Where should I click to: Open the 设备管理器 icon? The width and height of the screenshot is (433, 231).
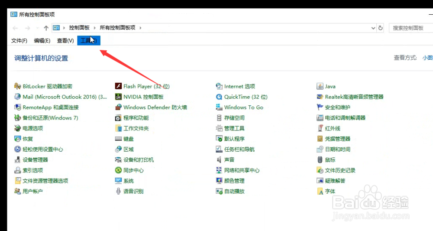click(17, 160)
